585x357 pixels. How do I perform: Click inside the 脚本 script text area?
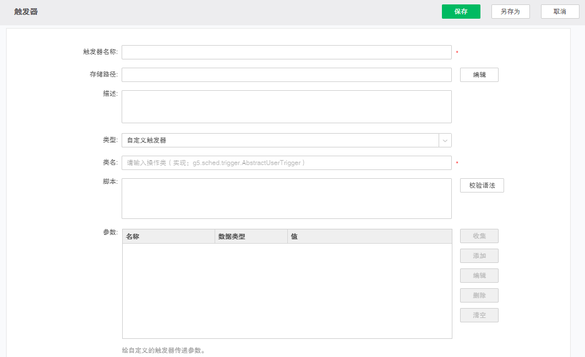286,199
